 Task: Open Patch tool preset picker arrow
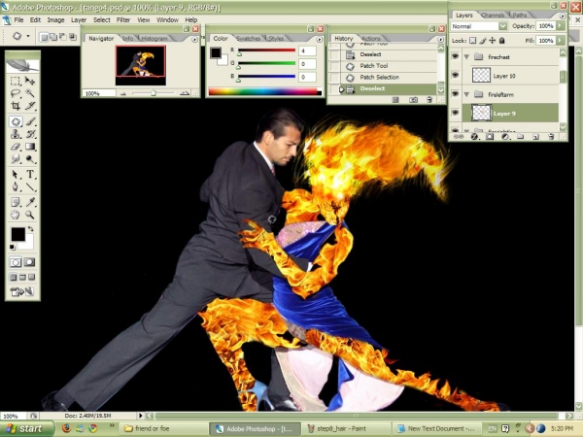coord(28,36)
